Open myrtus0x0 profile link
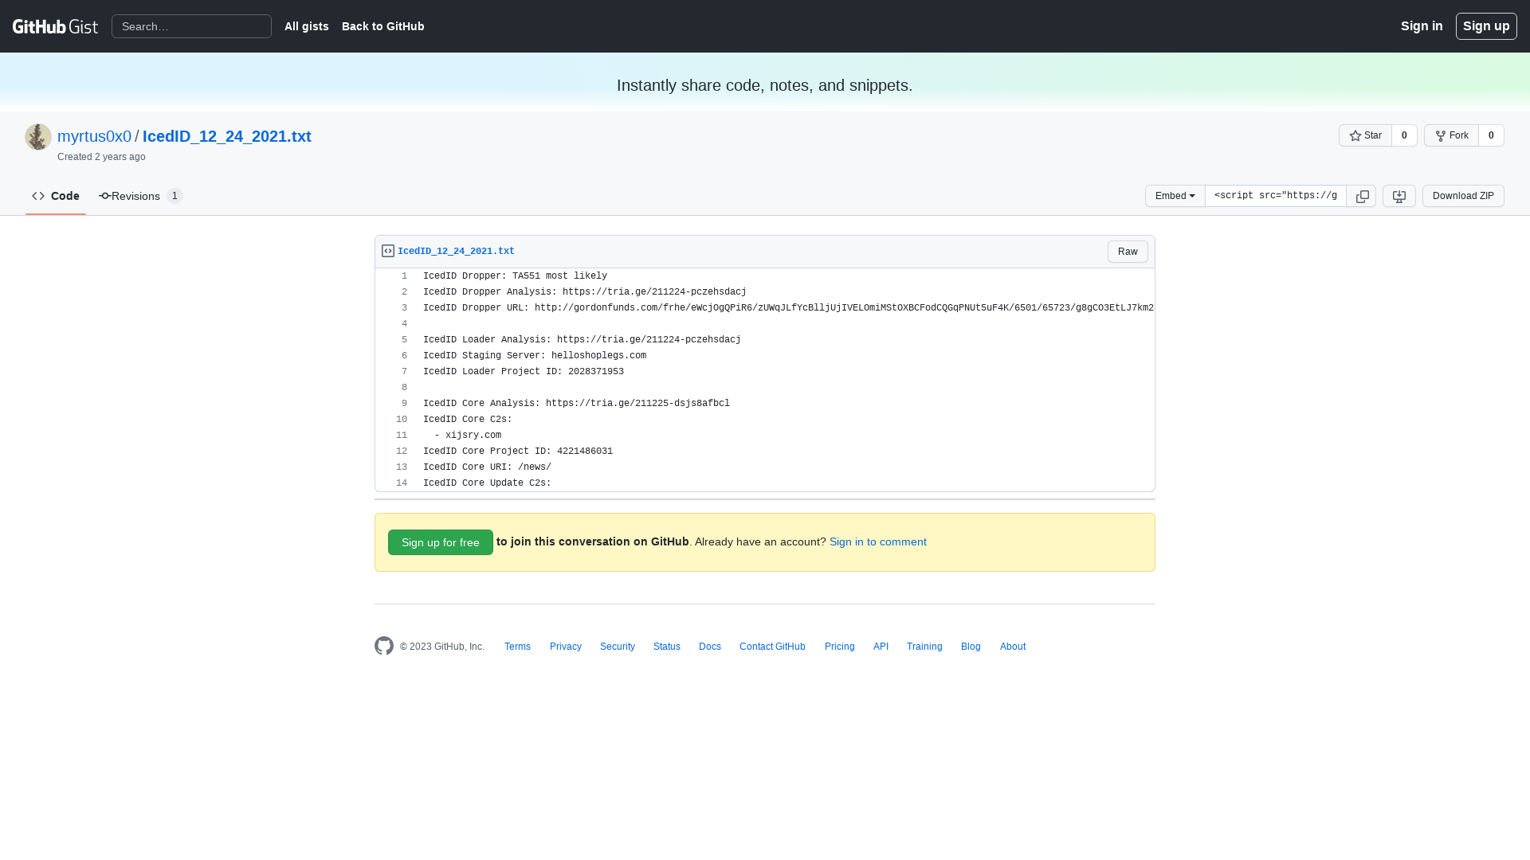Image resolution: width=1530 pixels, height=860 pixels. click(94, 136)
